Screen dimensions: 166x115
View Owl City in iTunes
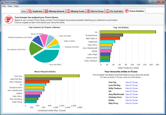click(132, 82)
